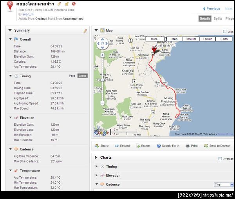Pan the map right with the arrow
This screenshot has width=235, height=199.
(107, 43)
